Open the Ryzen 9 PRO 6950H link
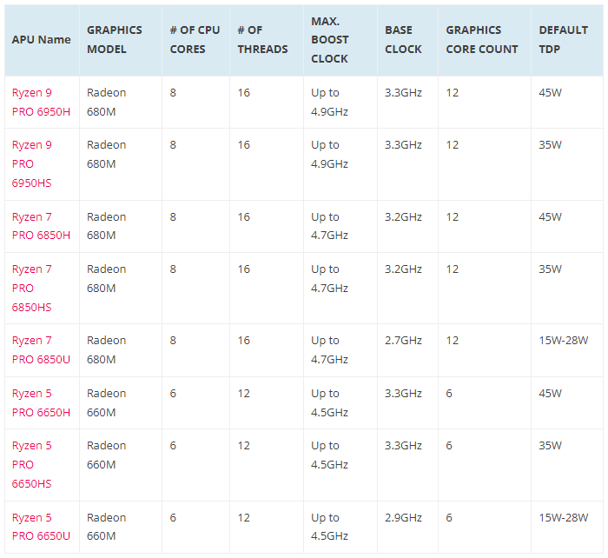The width and height of the screenshot is (608, 558). pyautogui.click(x=41, y=102)
